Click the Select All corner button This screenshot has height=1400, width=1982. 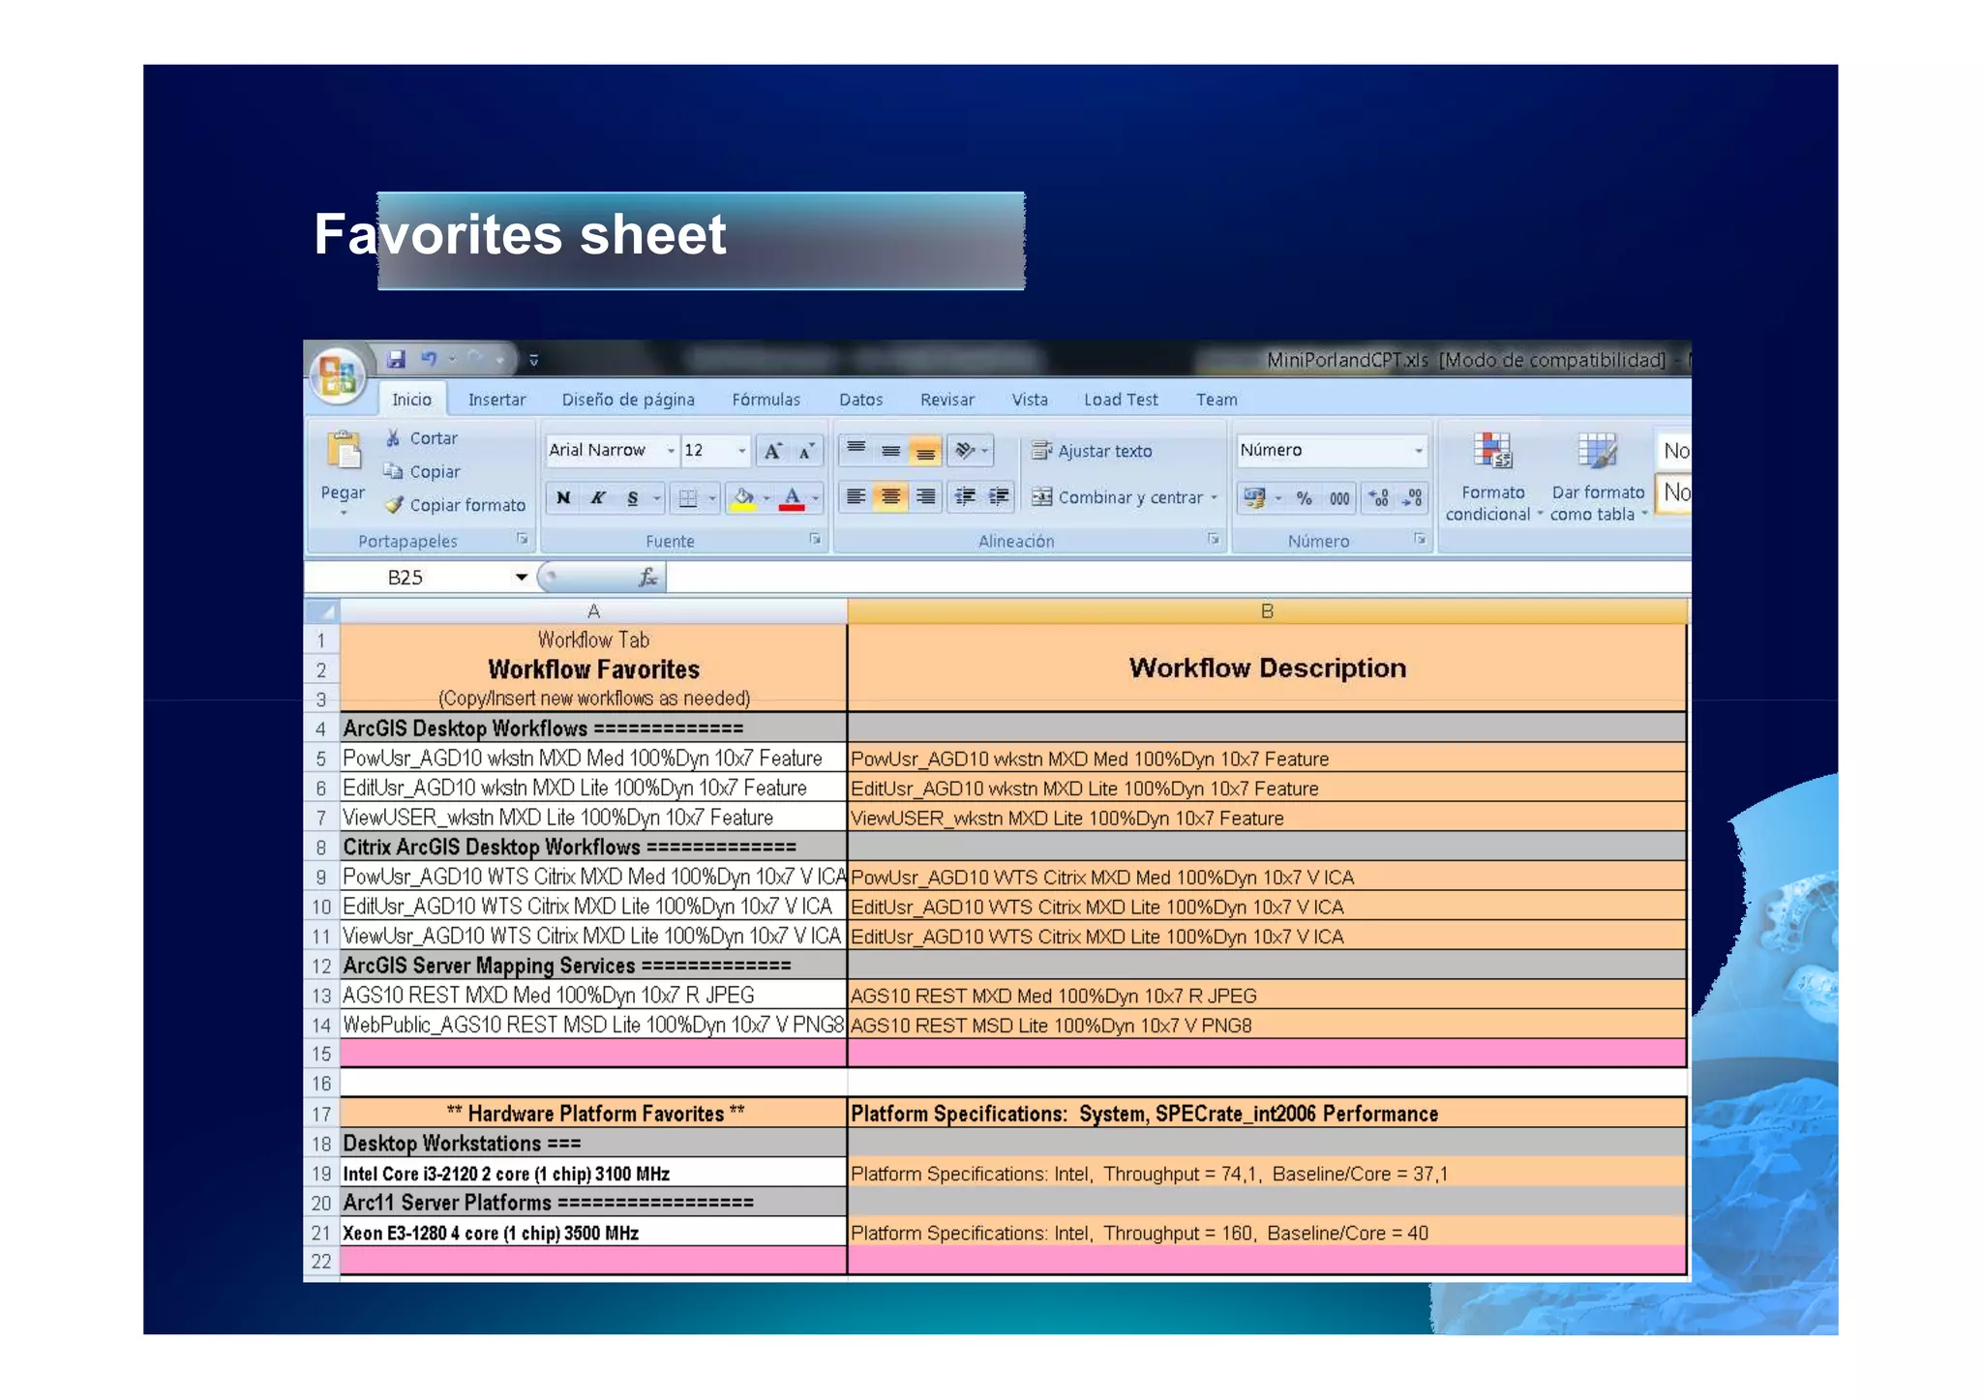pyautogui.click(x=321, y=611)
